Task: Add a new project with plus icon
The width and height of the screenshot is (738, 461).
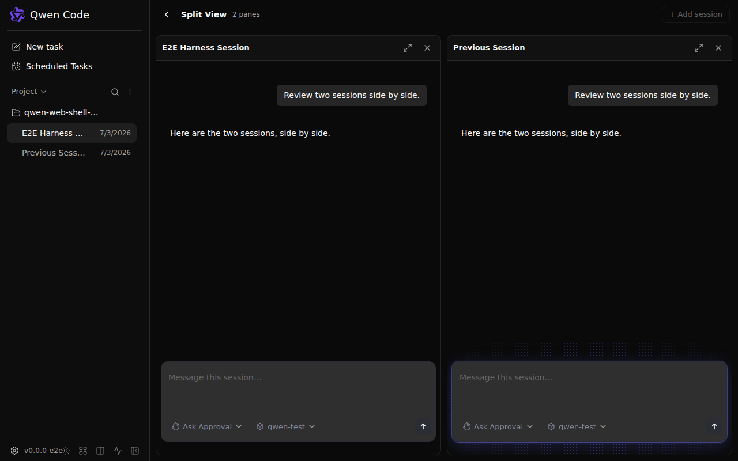Action: point(130,92)
